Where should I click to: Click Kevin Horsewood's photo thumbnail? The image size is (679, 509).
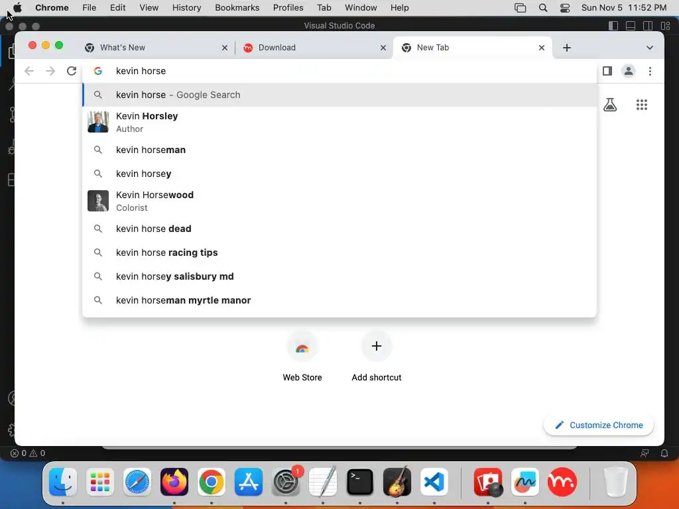click(x=98, y=201)
